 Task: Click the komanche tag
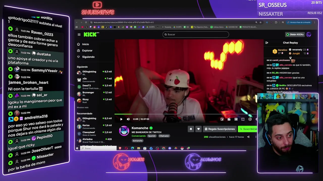coord(138,141)
